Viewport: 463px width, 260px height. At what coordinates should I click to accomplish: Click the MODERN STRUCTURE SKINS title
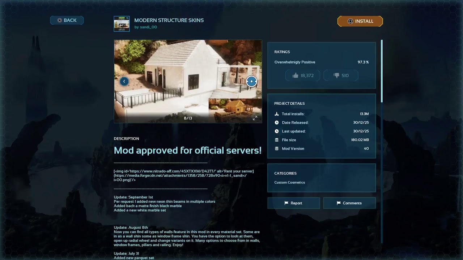[x=169, y=20]
